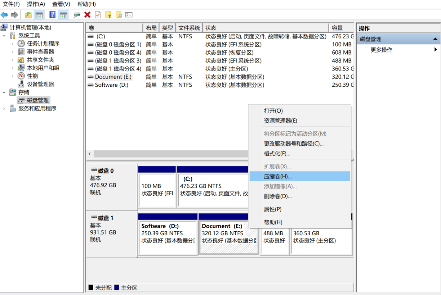Toggle the console tree show/hide button
The width and height of the screenshot is (441, 295).
point(39,15)
